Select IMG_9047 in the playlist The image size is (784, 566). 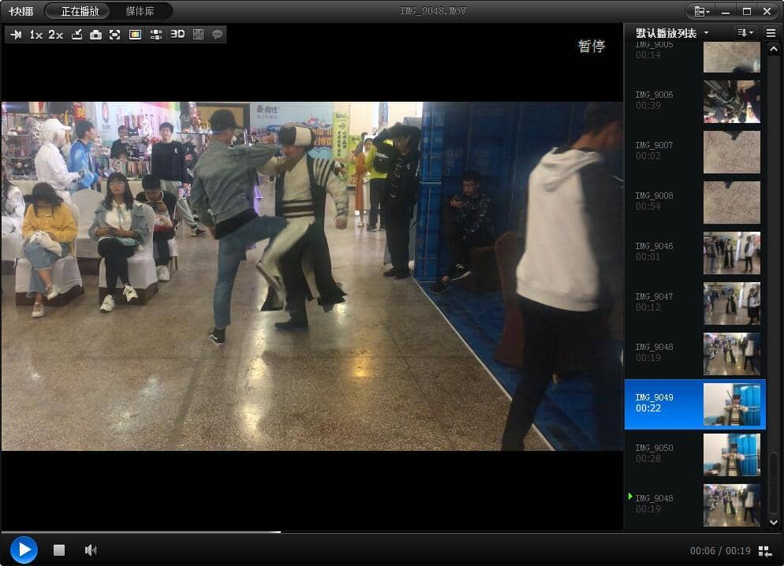pos(695,302)
